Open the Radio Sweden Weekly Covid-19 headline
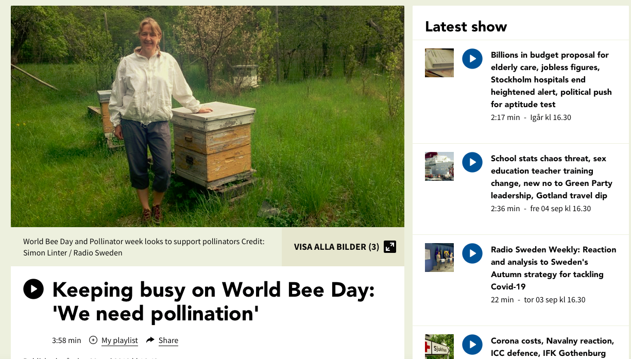631x359 pixels. coord(553,268)
